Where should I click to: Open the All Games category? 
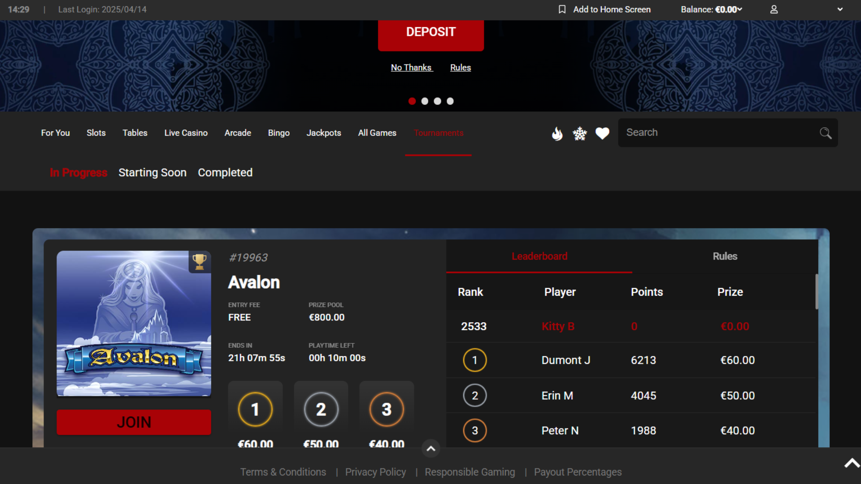(x=377, y=133)
